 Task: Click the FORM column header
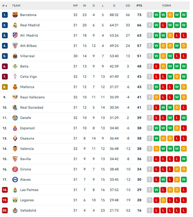[167, 6]
